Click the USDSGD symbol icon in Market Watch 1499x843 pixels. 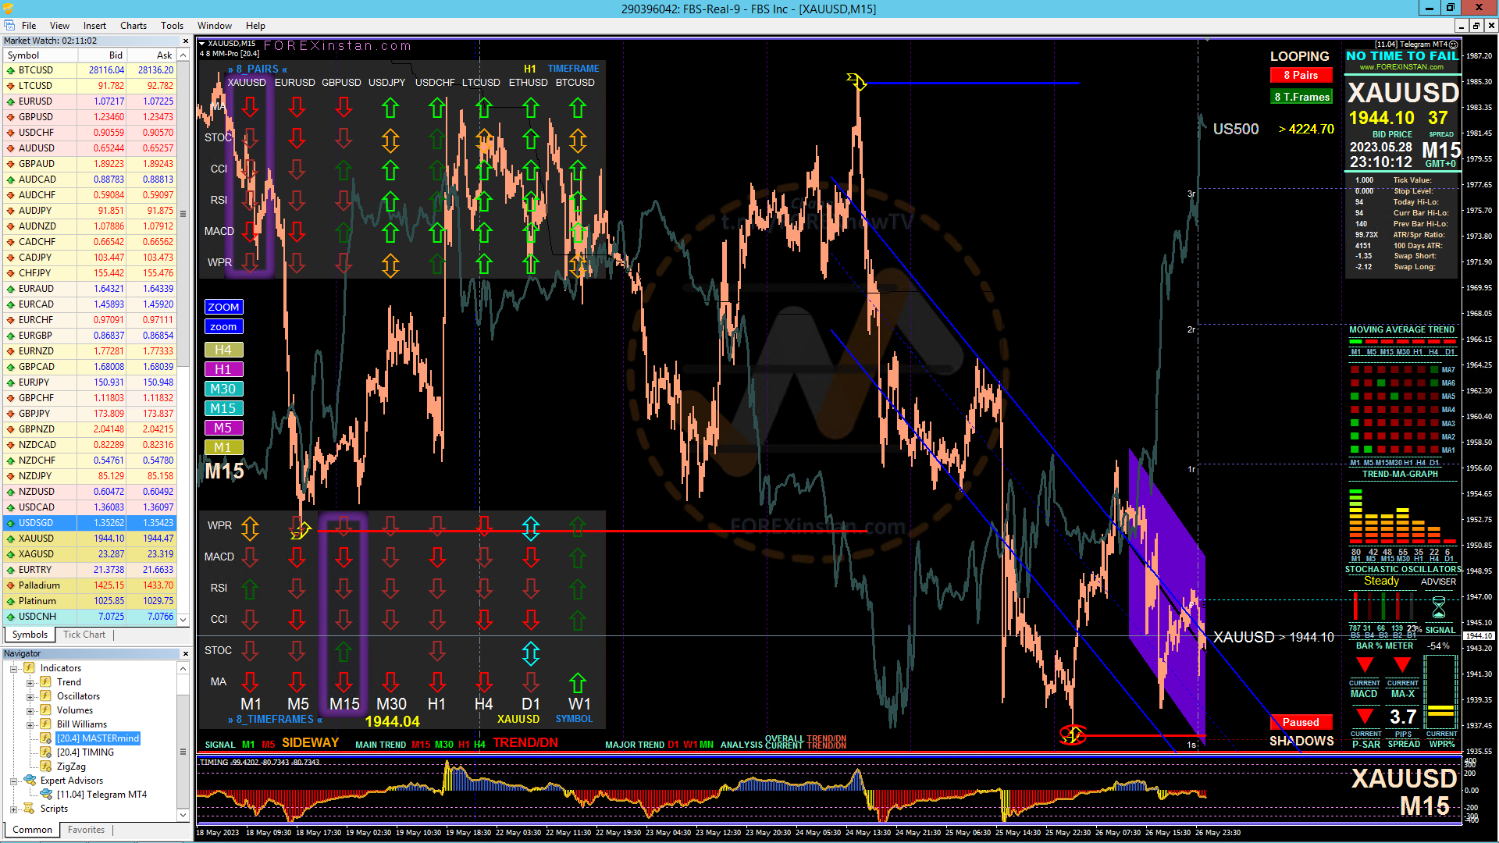pyautogui.click(x=11, y=523)
